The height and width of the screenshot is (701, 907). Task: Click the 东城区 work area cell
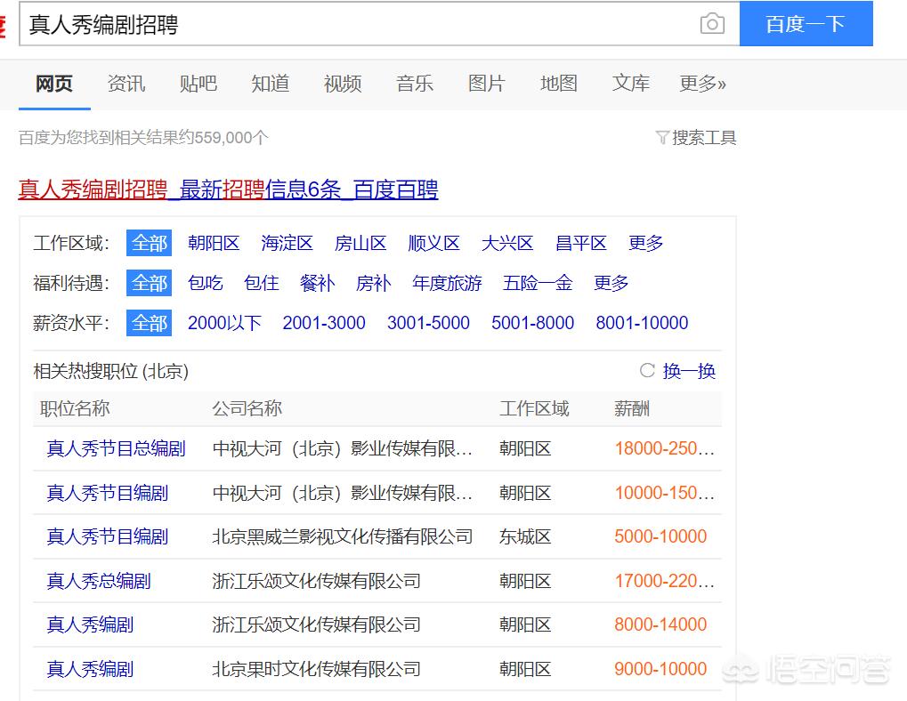[x=525, y=537]
